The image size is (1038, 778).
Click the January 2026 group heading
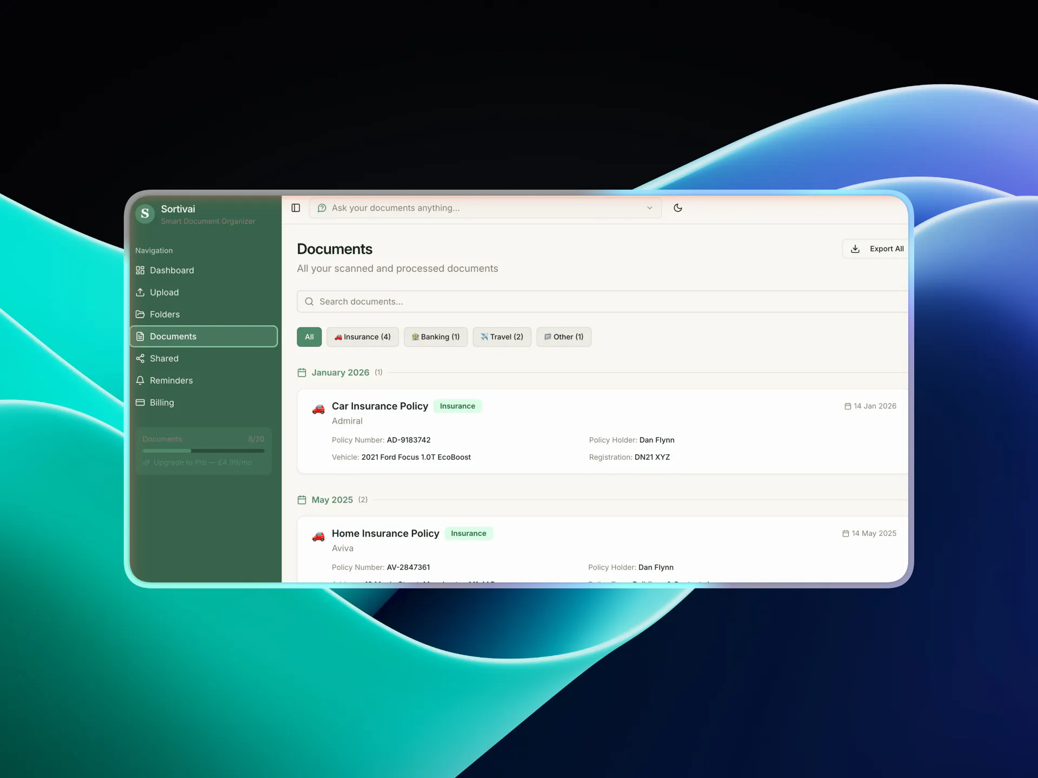click(x=341, y=373)
